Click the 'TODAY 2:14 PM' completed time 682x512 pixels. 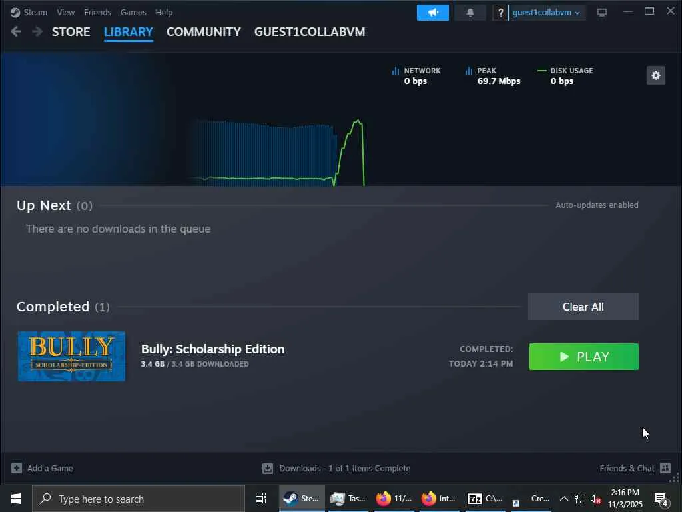pos(481,363)
